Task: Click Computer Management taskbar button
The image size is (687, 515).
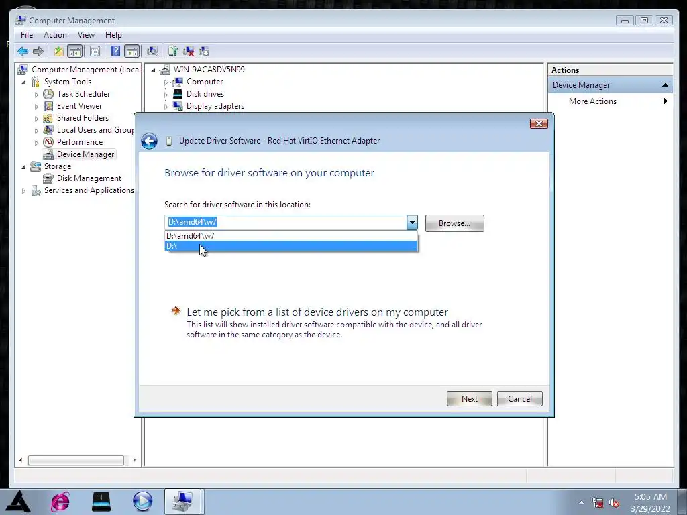Action: (182, 502)
